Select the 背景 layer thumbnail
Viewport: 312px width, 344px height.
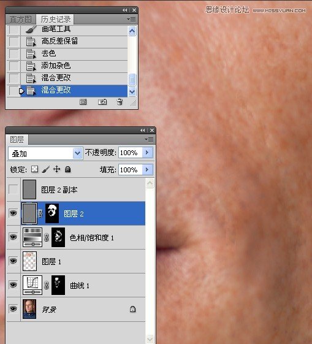click(x=29, y=309)
